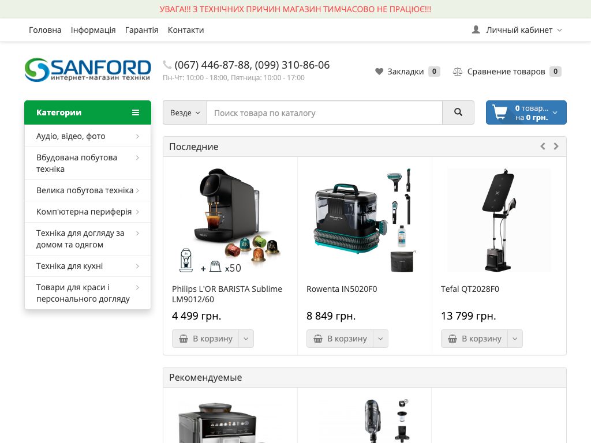This screenshot has width=591, height=443.
Task: Click Tefal garment steamer product image
Action: coord(499,220)
